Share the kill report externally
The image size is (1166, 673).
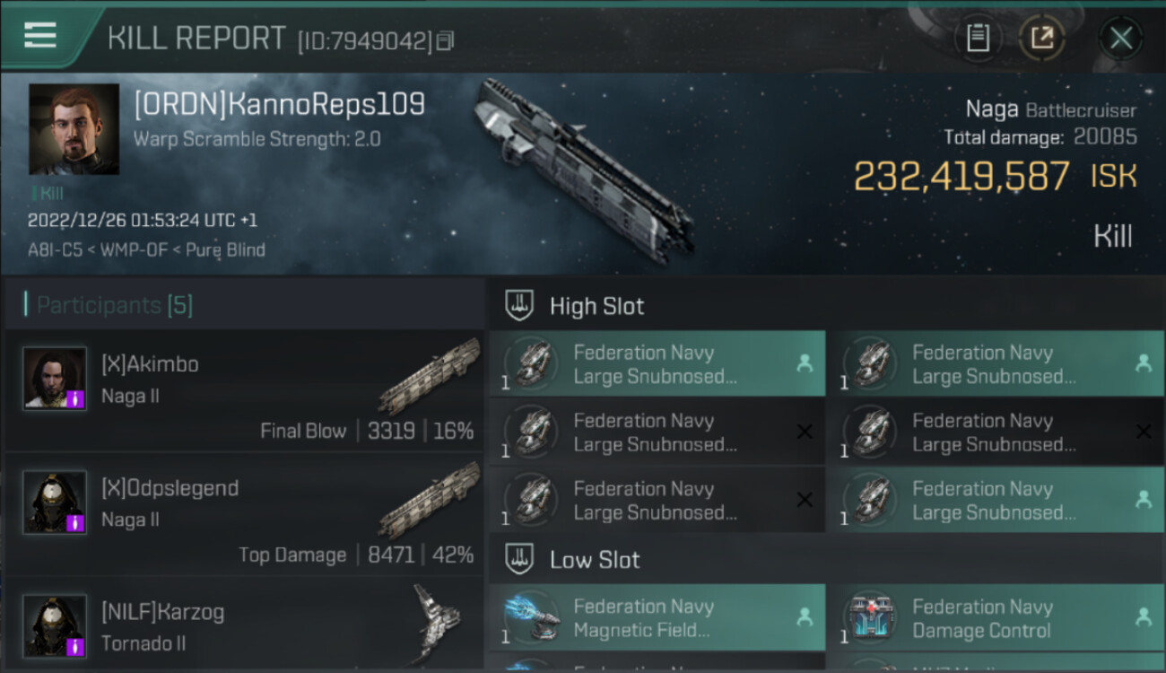pos(1041,38)
